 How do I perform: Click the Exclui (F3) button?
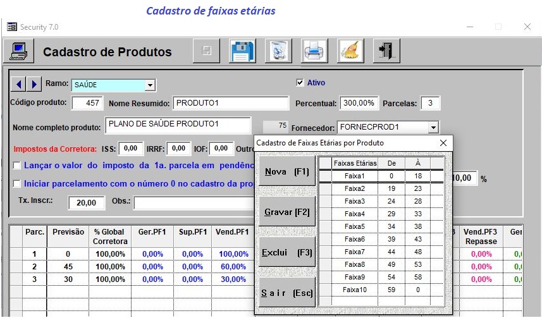[287, 252]
